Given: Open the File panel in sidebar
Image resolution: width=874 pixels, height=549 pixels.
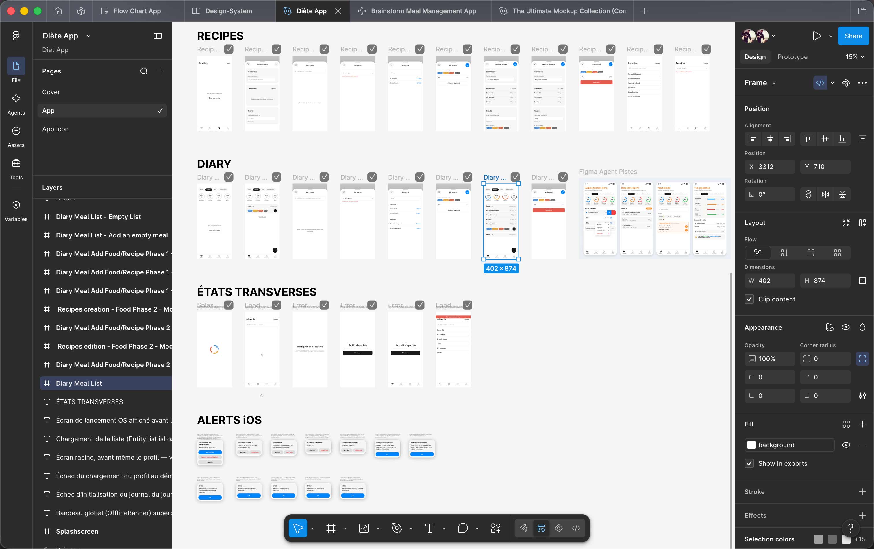Looking at the screenshot, I should (16, 70).
